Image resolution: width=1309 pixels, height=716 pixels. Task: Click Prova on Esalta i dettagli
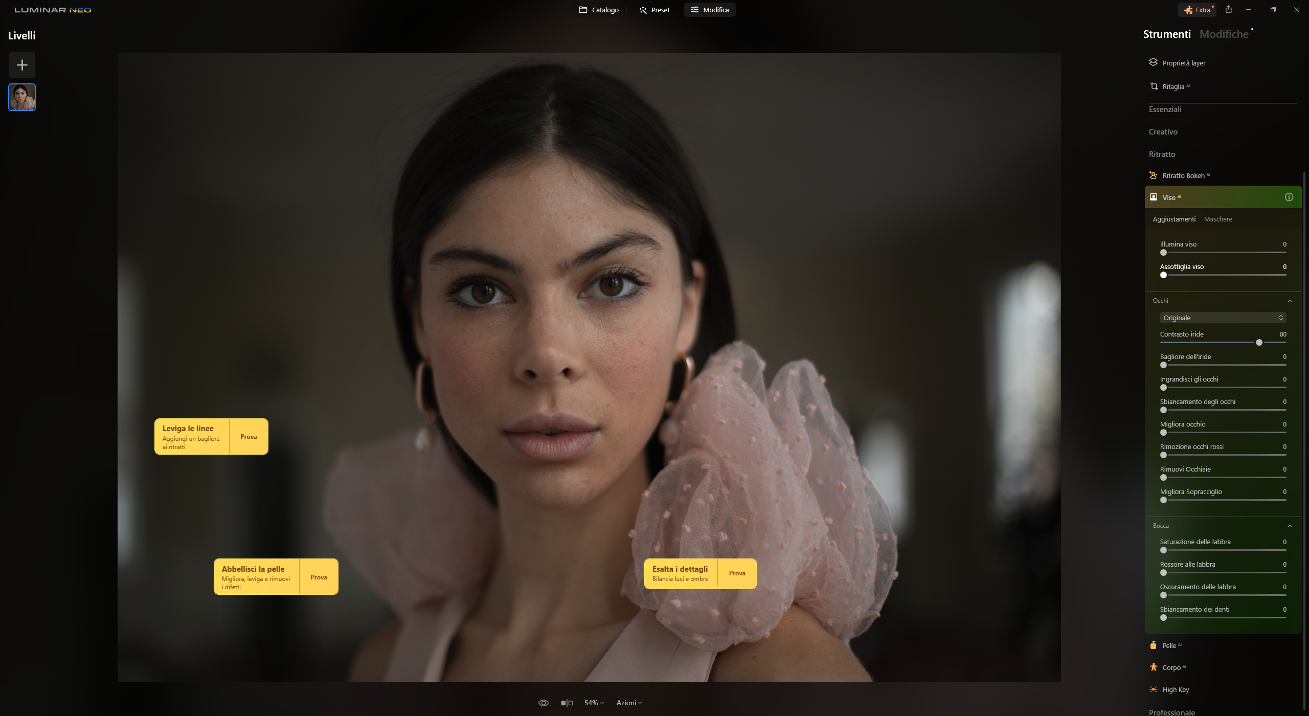(x=737, y=573)
